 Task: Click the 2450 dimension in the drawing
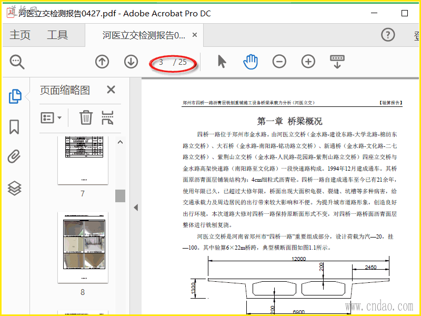pyautogui.click(x=370, y=267)
